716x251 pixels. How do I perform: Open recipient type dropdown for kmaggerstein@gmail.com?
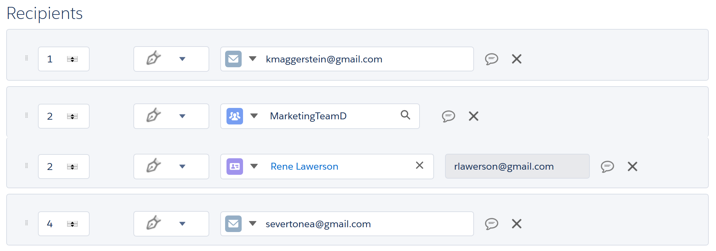(x=253, y=59)
